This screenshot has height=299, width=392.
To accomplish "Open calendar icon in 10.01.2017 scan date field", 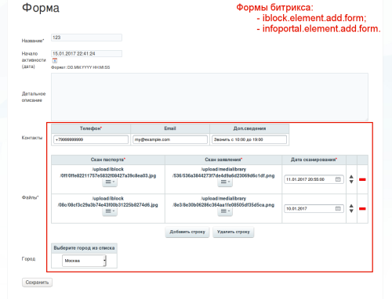I will pyautogui.click(x=338, y=208).
